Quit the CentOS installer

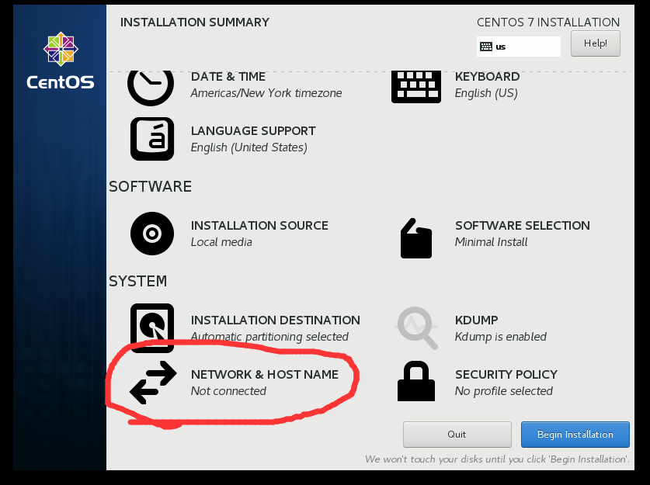457,435
